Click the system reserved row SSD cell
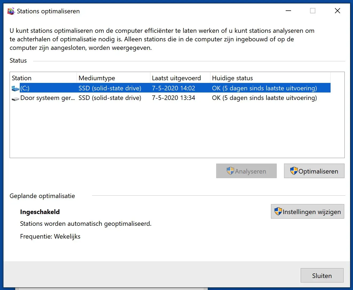Viewport: 353px width, 290px height. tap(110, 98)
